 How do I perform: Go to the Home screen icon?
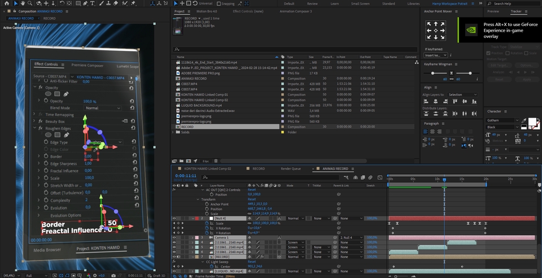[7, 3]
